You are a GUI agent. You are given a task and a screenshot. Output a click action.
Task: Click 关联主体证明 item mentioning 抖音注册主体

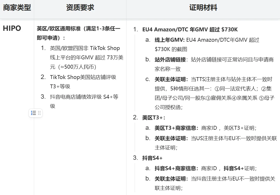tap(215, 183)
